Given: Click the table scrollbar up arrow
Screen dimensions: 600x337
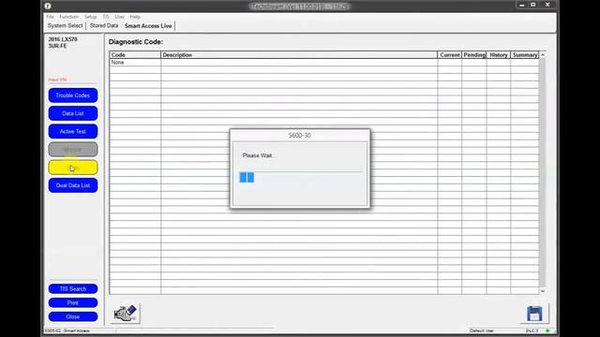Looking at the screenshot, I should click(543, 55).
